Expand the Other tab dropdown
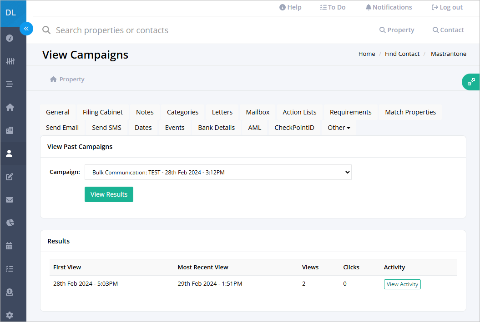Image resolution: width=480 pixels, height=322 pixels. click(339, 128)
